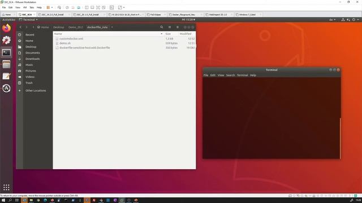Click the dockerfile_rule breadcrumb
Screen dimensions: 362x203
[97, 27]
